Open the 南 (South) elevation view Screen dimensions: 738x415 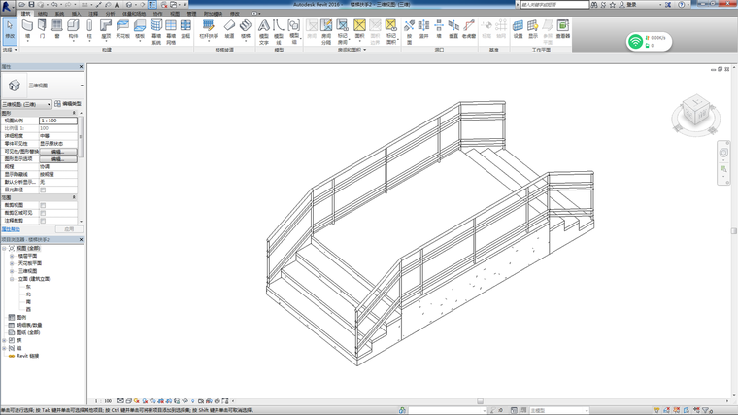pyautogui.click(x=28, y=302)
